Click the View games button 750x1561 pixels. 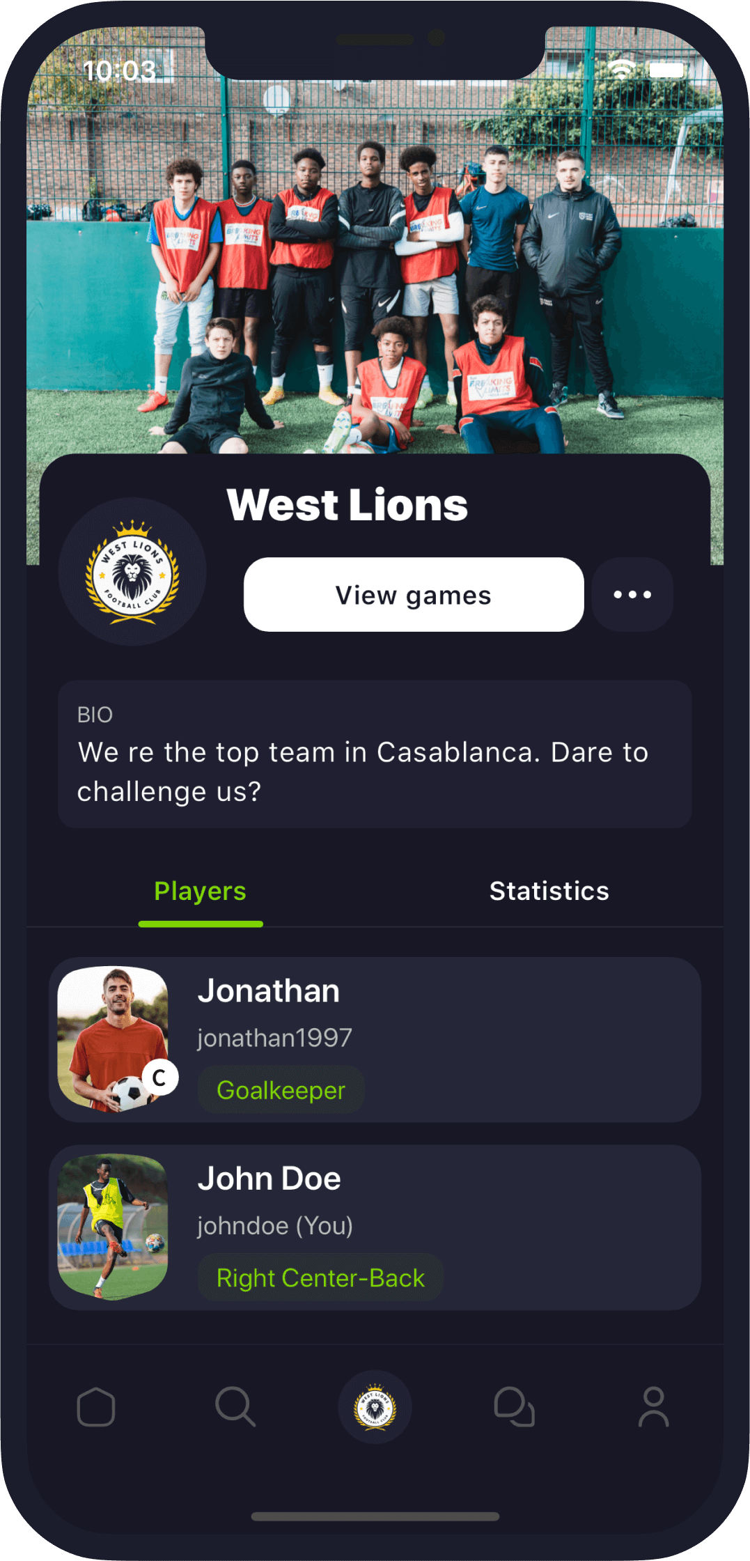(414, 594)
